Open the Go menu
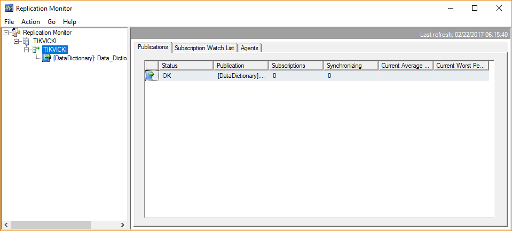 tap(52, 22)
